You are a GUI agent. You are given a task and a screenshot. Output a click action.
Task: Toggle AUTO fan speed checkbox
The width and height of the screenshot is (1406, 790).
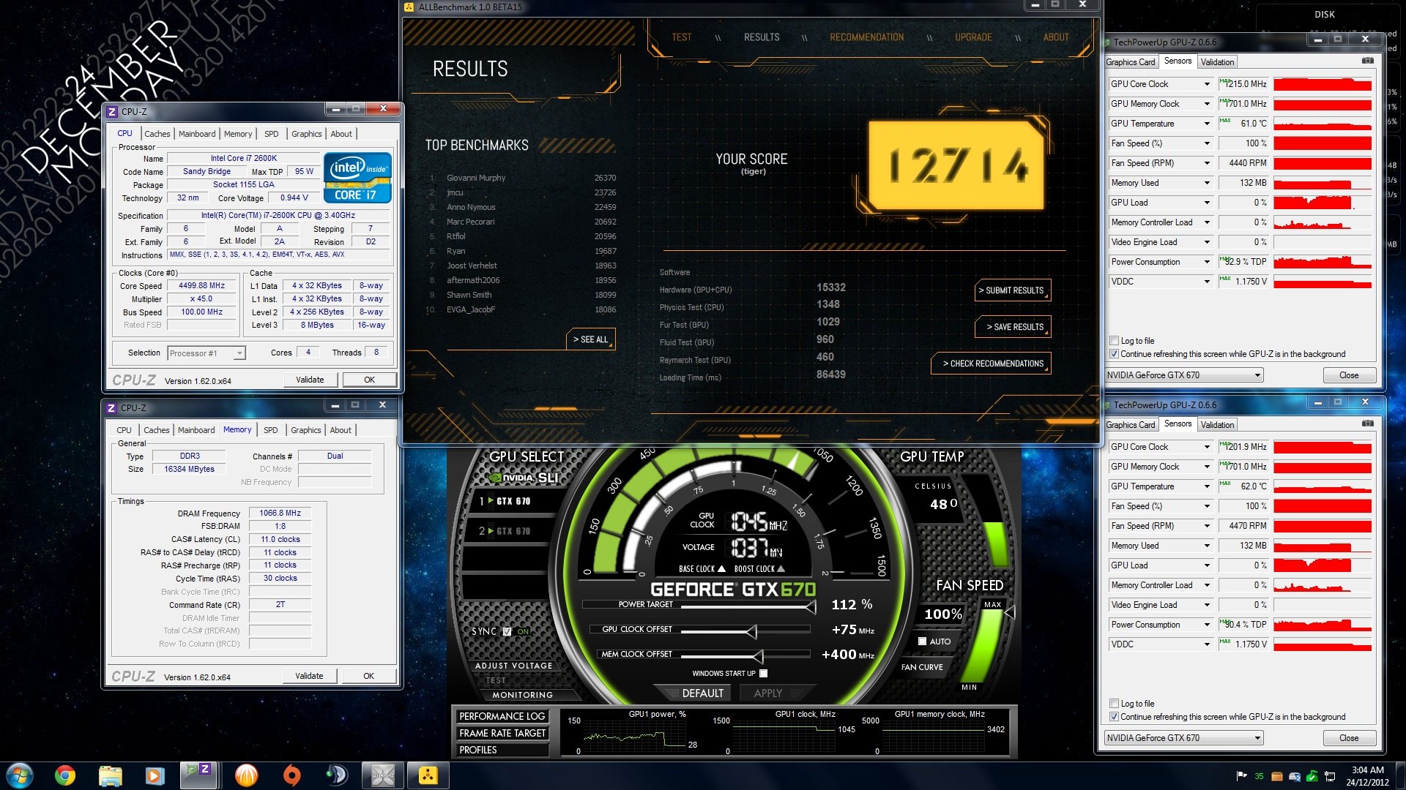point(923,642)
